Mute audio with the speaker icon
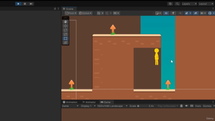Screen dimensions: 215x121 point(187,106)
